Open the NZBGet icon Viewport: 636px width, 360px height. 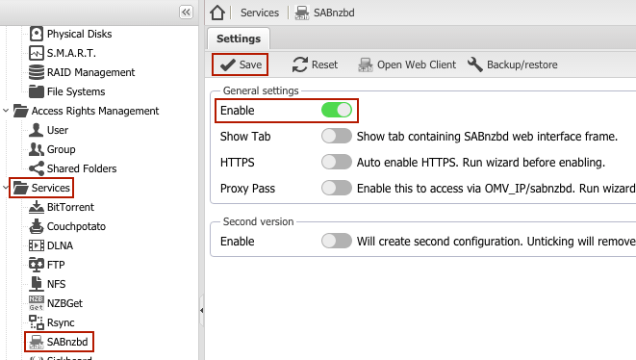pyautogui.click(x=37, y=303)
